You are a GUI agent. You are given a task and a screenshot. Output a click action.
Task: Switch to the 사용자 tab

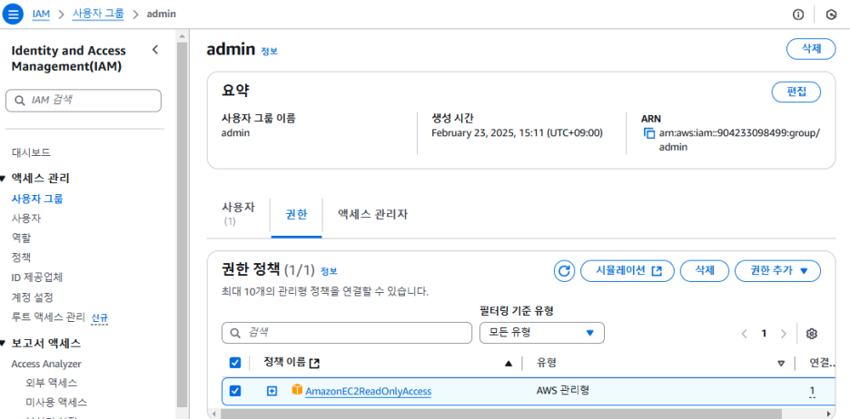tap(238, 213)
